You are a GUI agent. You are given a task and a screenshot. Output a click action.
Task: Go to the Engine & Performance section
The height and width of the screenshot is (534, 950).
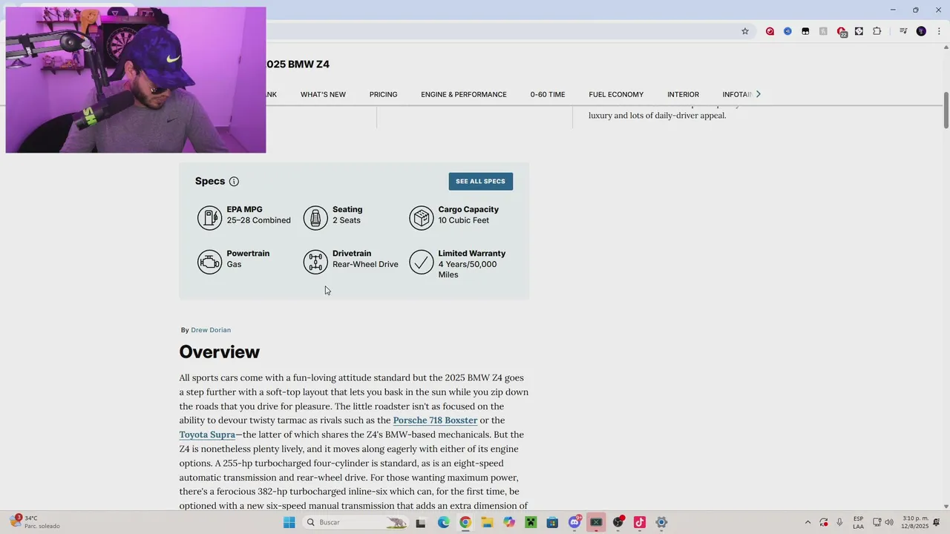464,94
